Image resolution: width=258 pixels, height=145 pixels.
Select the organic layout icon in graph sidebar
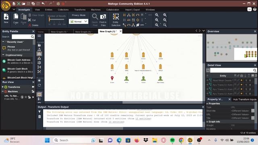point(39,67)
